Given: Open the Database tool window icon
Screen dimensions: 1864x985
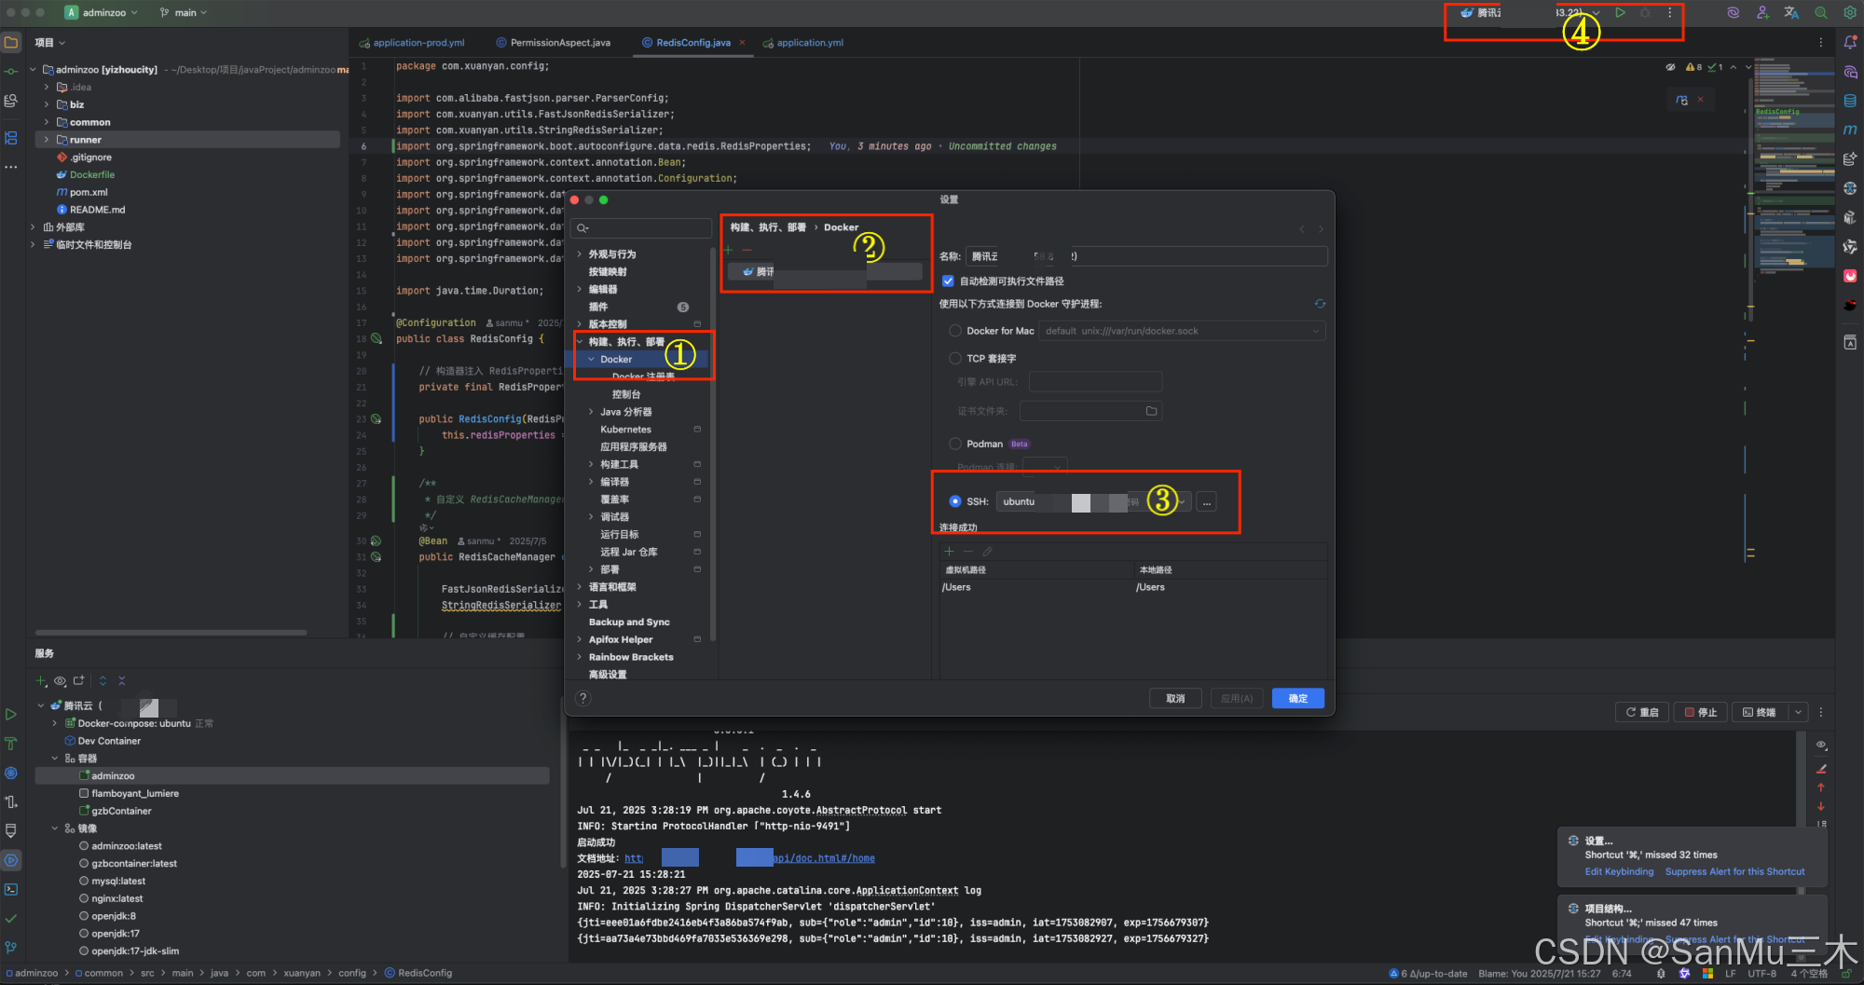Looking at the screenshot, I should pos(1850,101).
